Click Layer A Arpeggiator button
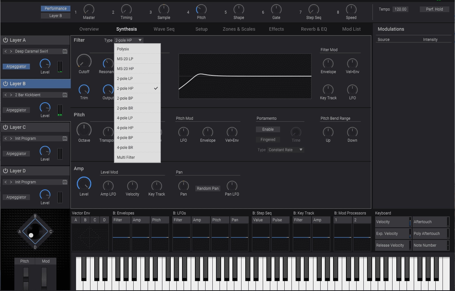455x291 pixels. click(x=16, y=66)
